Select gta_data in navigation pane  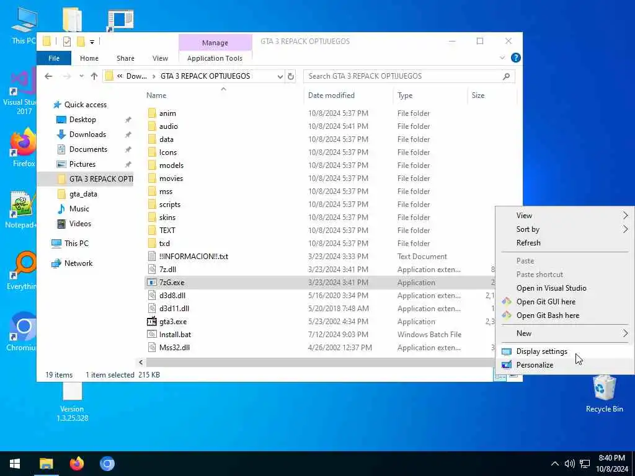pos(83,194)
